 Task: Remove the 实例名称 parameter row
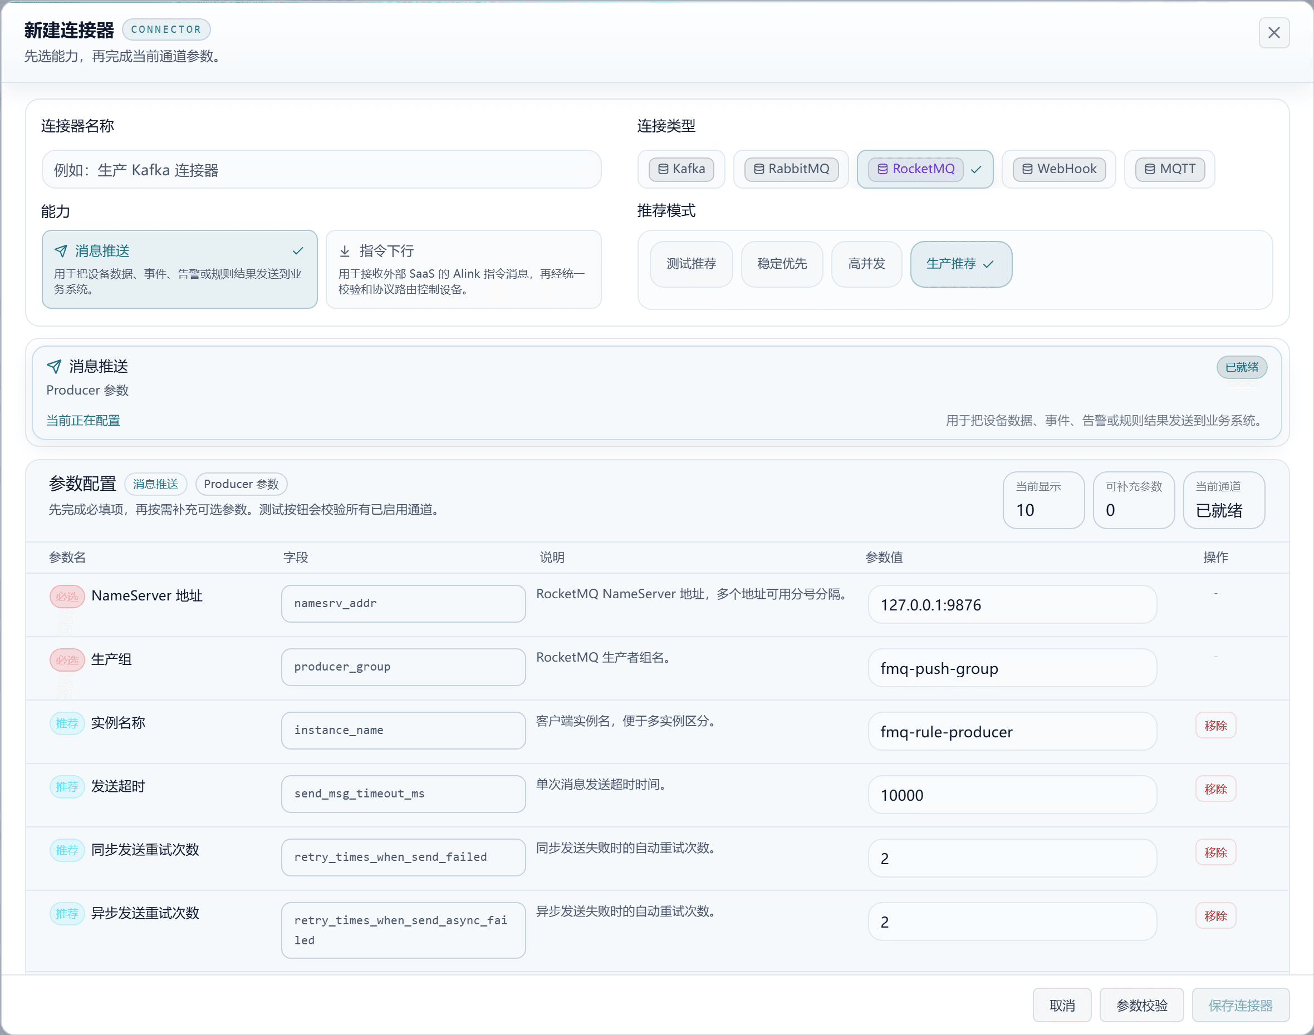(x=1215, y=726)
